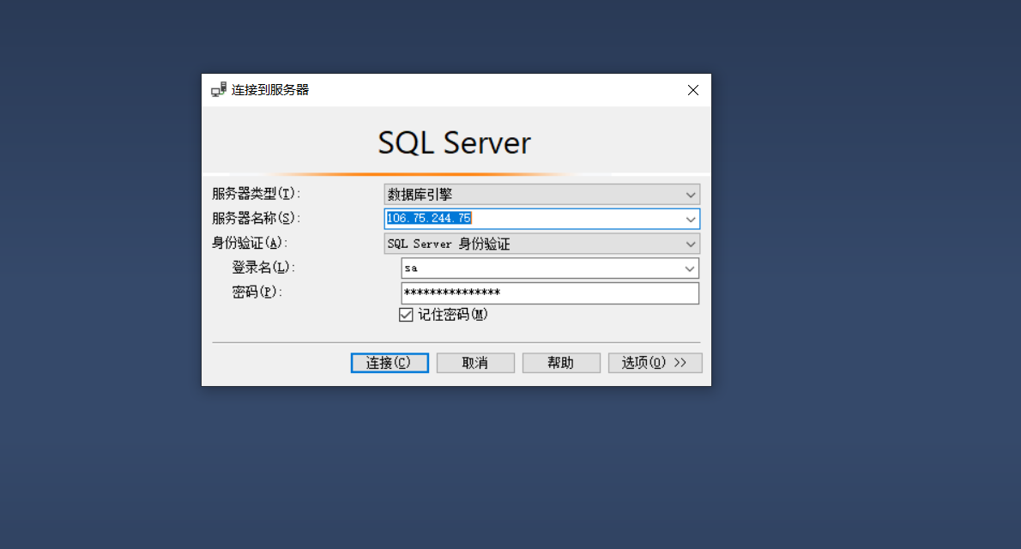
Task: Open help via the 帮助 button
Action: click(561, 363)
